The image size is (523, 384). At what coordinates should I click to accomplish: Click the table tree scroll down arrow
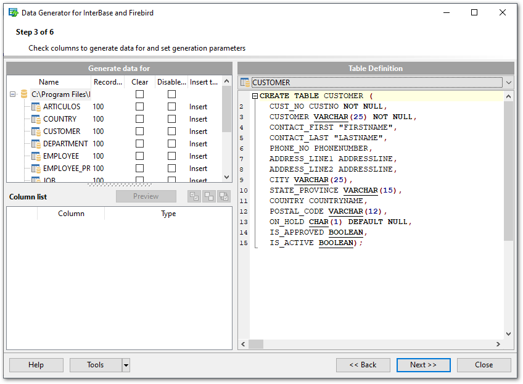(x=227, y=177)
